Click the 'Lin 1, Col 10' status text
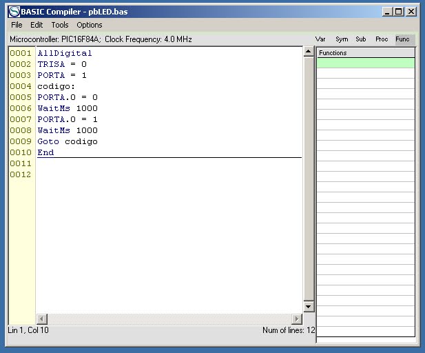This screenshot has width=425, height=353. click(x=28, y=330)
